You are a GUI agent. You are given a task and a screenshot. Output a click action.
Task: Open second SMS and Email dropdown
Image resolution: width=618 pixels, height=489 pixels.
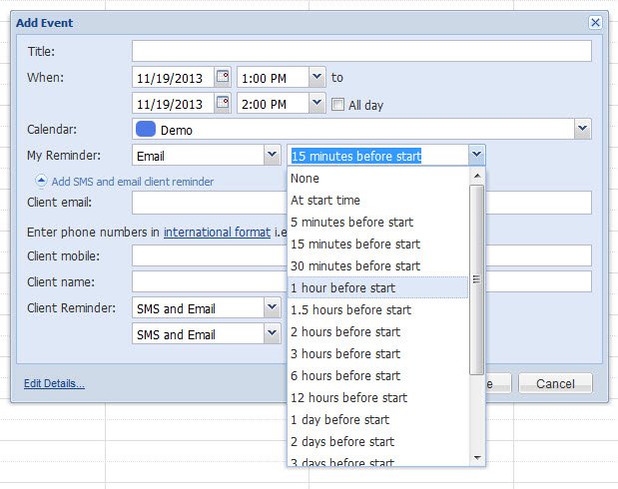coord(273,333)
